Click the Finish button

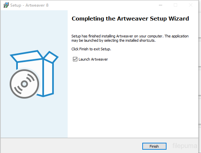point(154,146)
